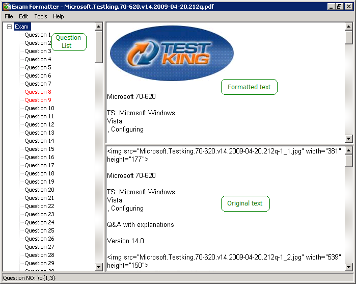Select Question 13 in the list
Viewport: 356px width, 284px height.
40,133
